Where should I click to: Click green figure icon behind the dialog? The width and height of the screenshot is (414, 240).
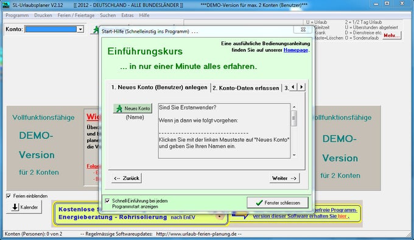click(96, 30)
